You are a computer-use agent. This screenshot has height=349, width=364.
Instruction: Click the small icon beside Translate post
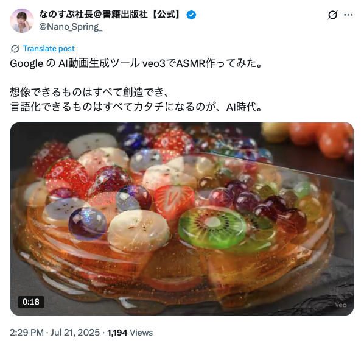(15, 49)
